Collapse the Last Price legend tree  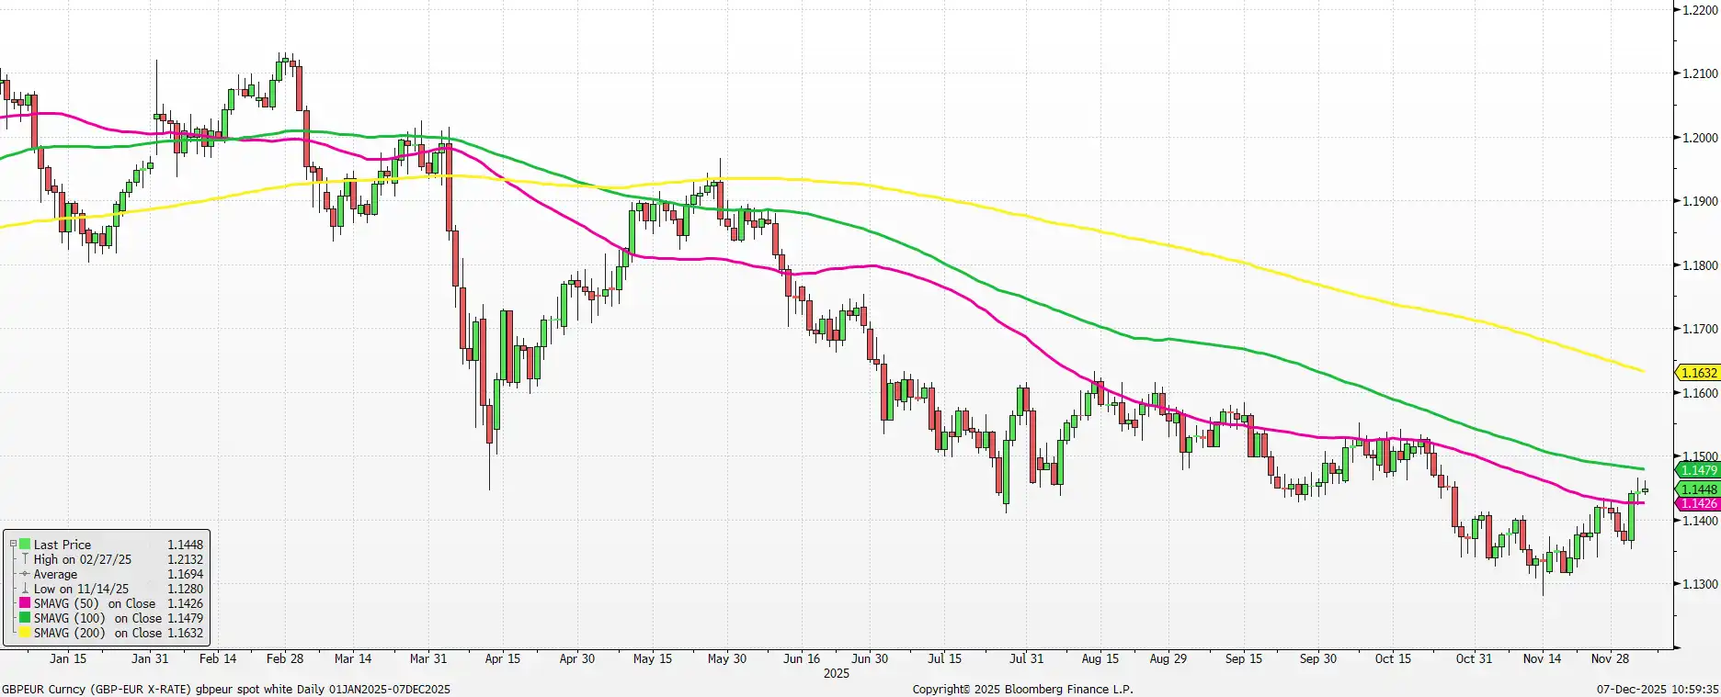pyautogui.click(x=13, y=544)
